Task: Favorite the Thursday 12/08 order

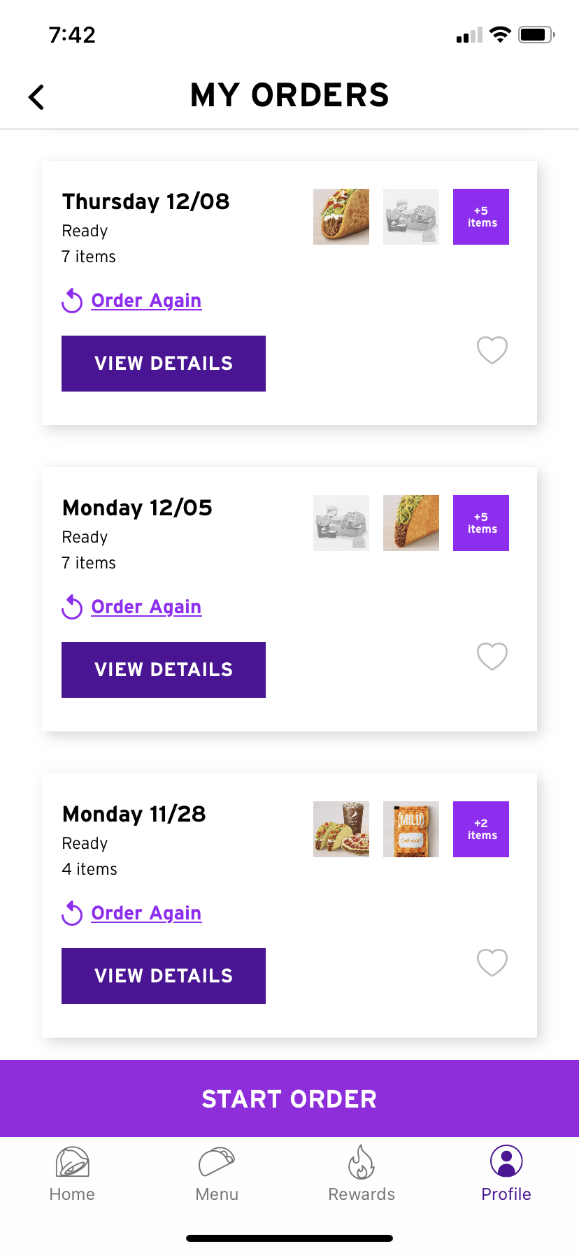Action: point(492,350)
